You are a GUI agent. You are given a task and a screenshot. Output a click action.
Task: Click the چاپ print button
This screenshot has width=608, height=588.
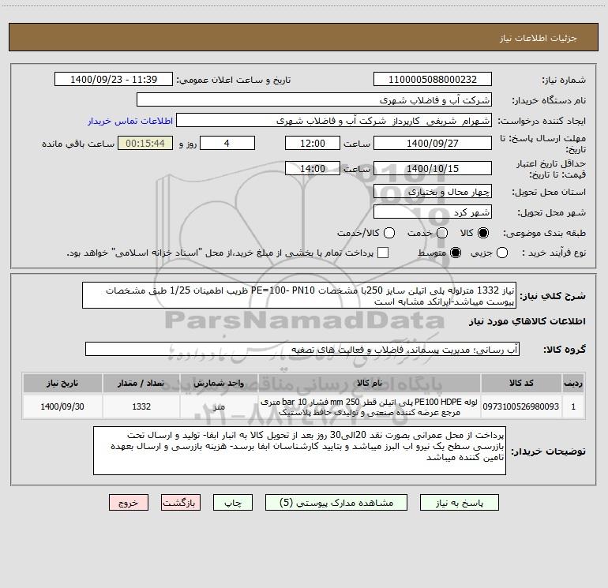[233, 503]
